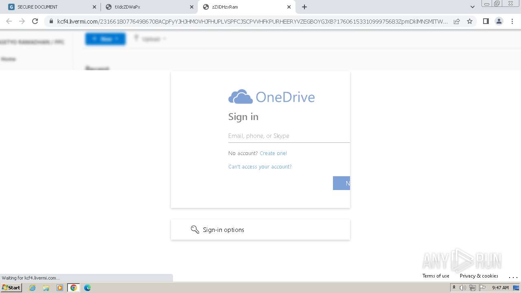Focus the Email, phone, or Skype field
The image size is (521, 293).
(x=289, y=136)
